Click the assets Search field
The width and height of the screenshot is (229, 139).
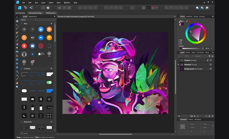pyautogui.click(x=38, y=133)
